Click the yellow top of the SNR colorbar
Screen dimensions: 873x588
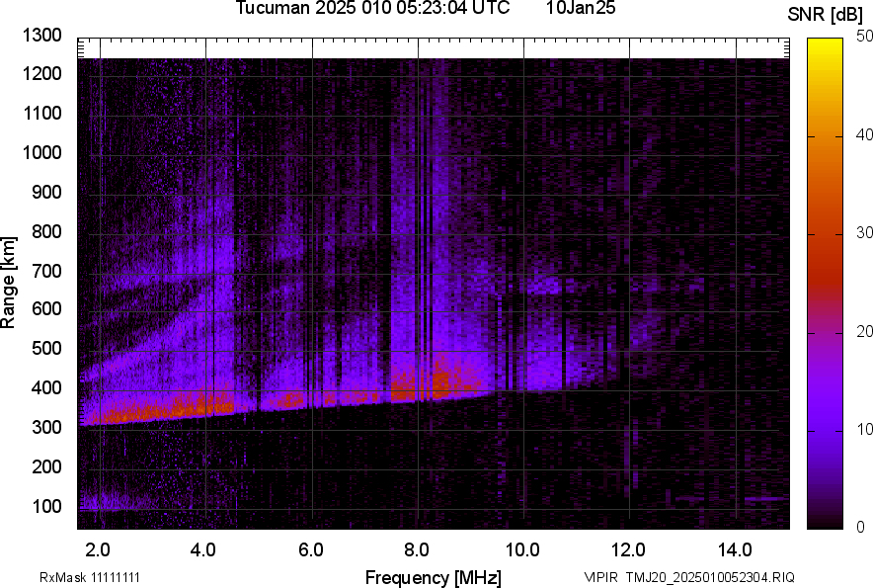tap(824, 45)
